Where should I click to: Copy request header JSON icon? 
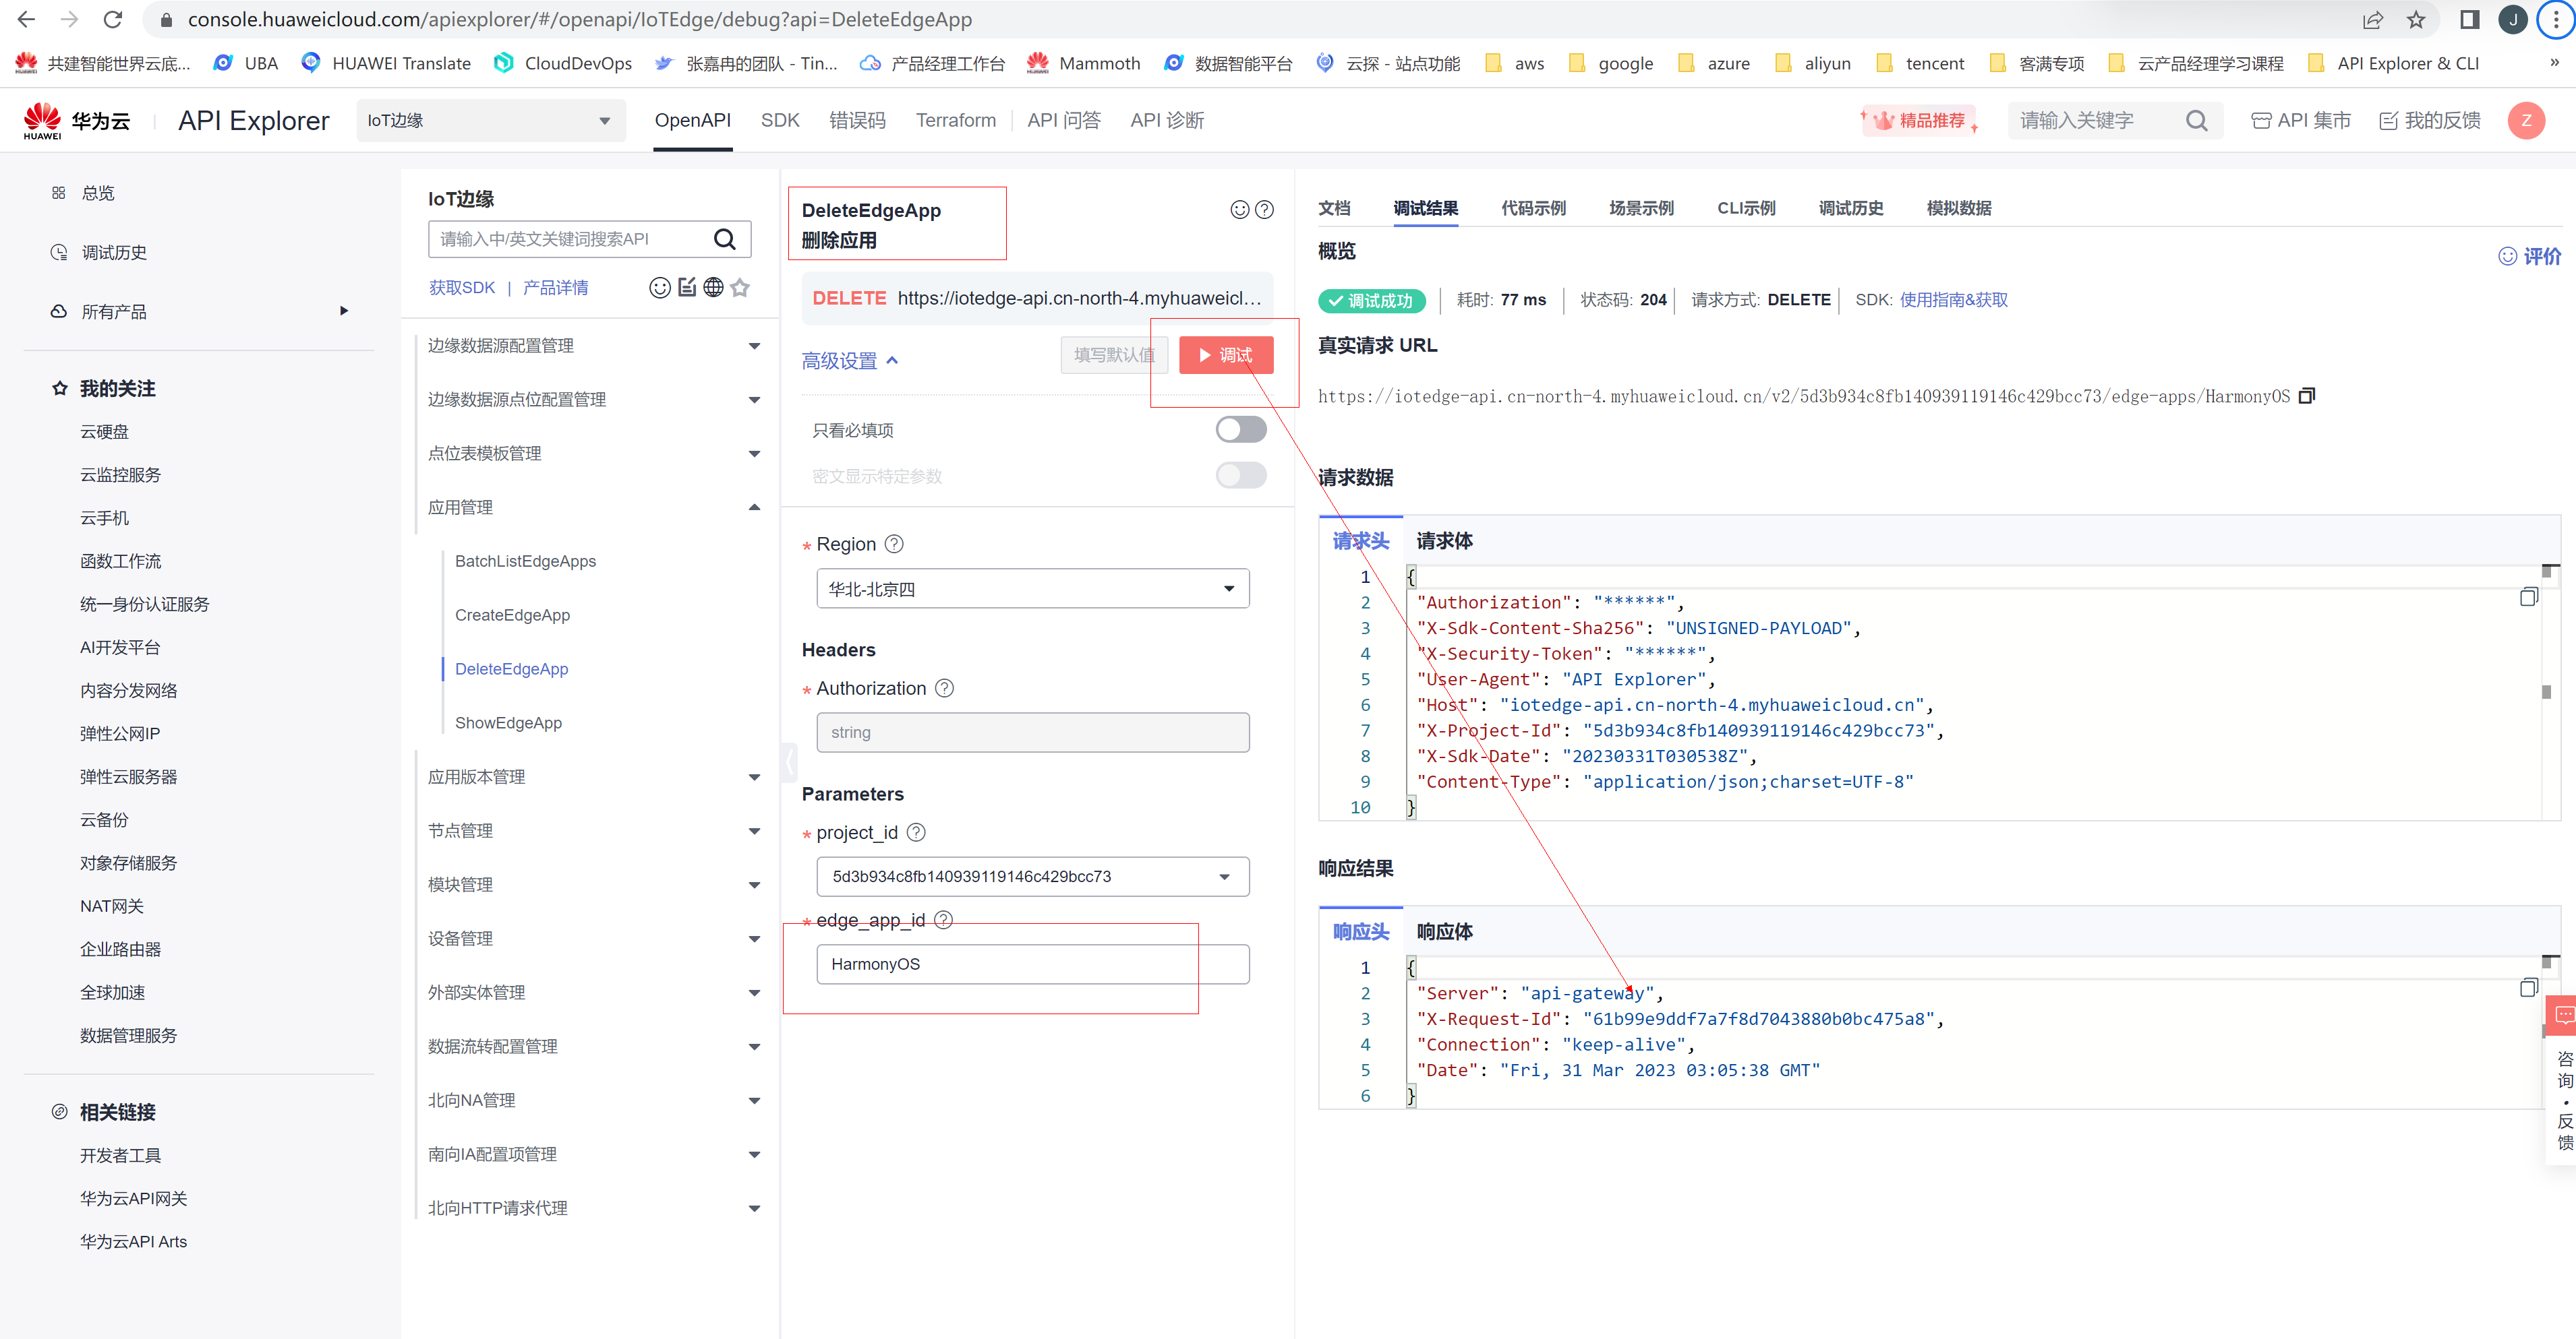click(2528, 598)
